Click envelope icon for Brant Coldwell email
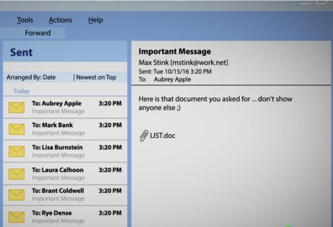The height and width of the screenshot is (227, 333). (x=16, y=195)
